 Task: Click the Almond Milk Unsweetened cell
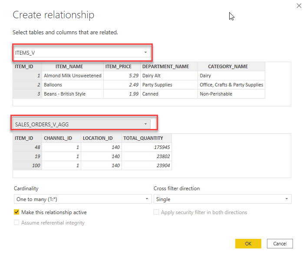pos(72,76)
